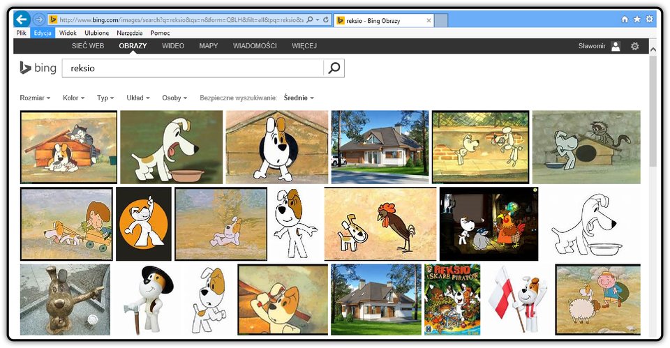The height and width of the screenshot is (348, 670).
Task: Click the browser back arrow button
Action: (x=22, y=20)
